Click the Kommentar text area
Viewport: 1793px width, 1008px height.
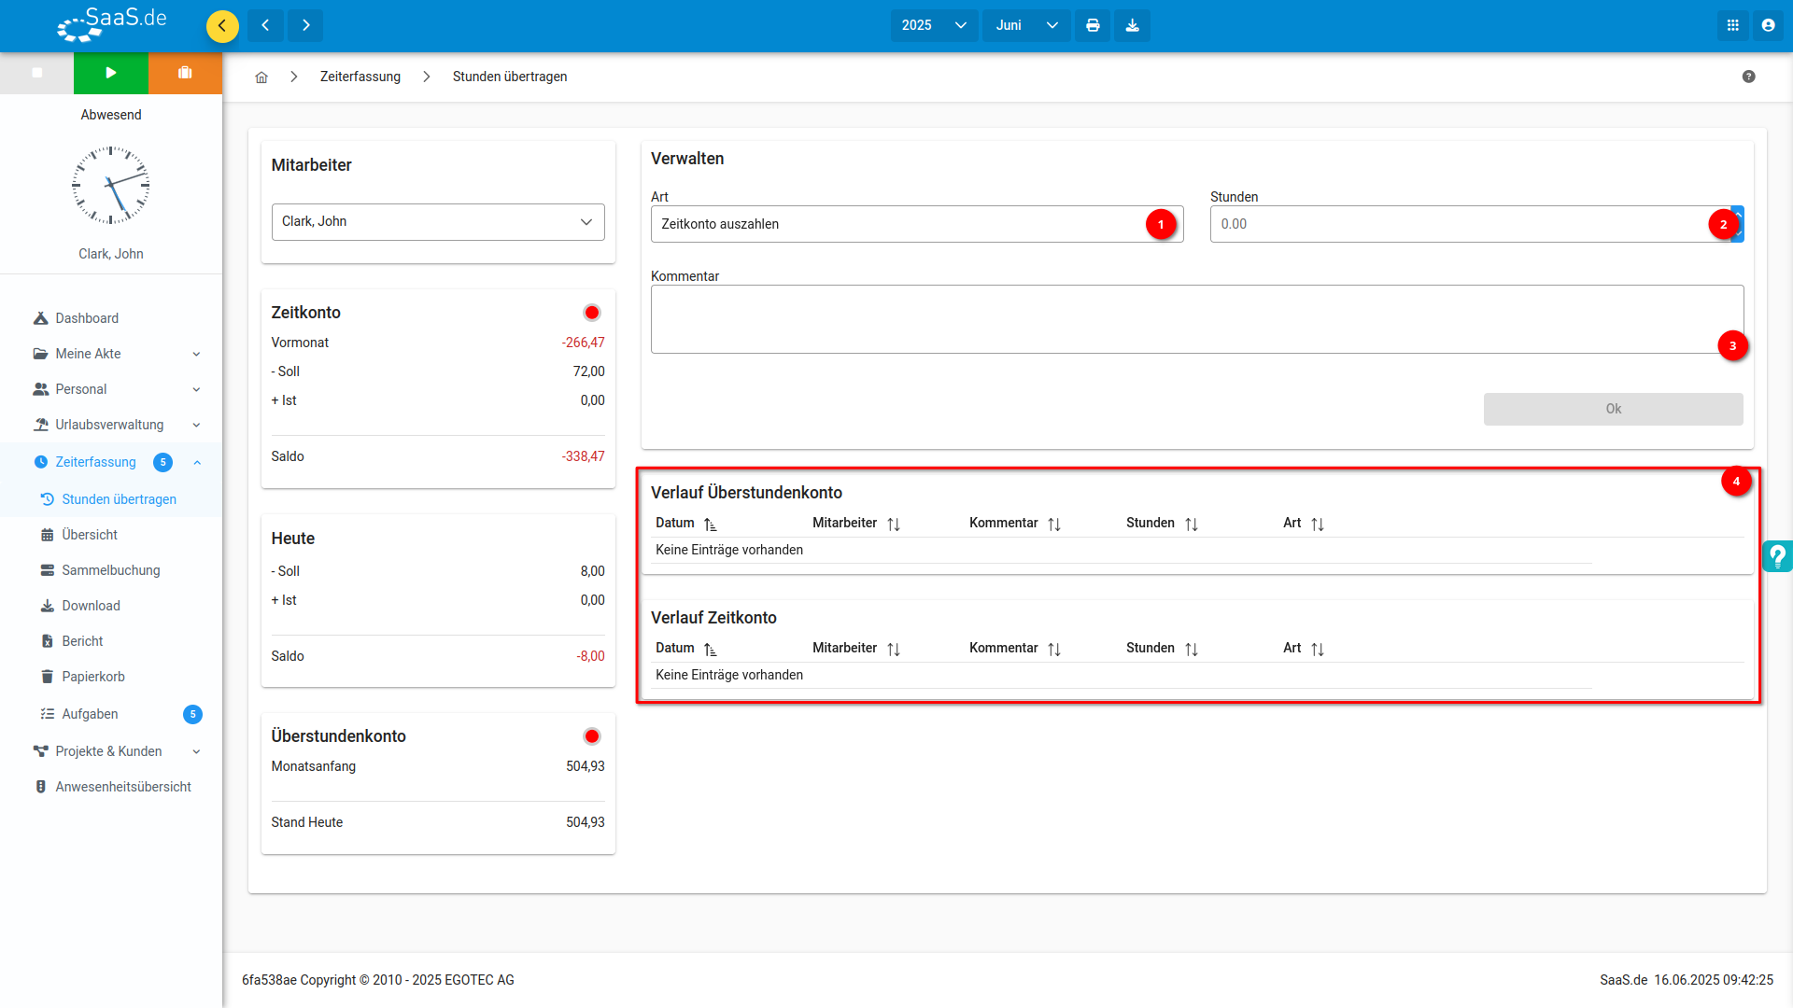(x=1196, y=319)
